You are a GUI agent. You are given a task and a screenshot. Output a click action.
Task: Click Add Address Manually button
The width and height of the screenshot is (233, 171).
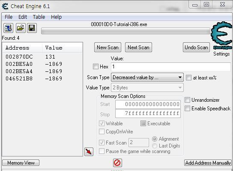[x=208, y=163]
